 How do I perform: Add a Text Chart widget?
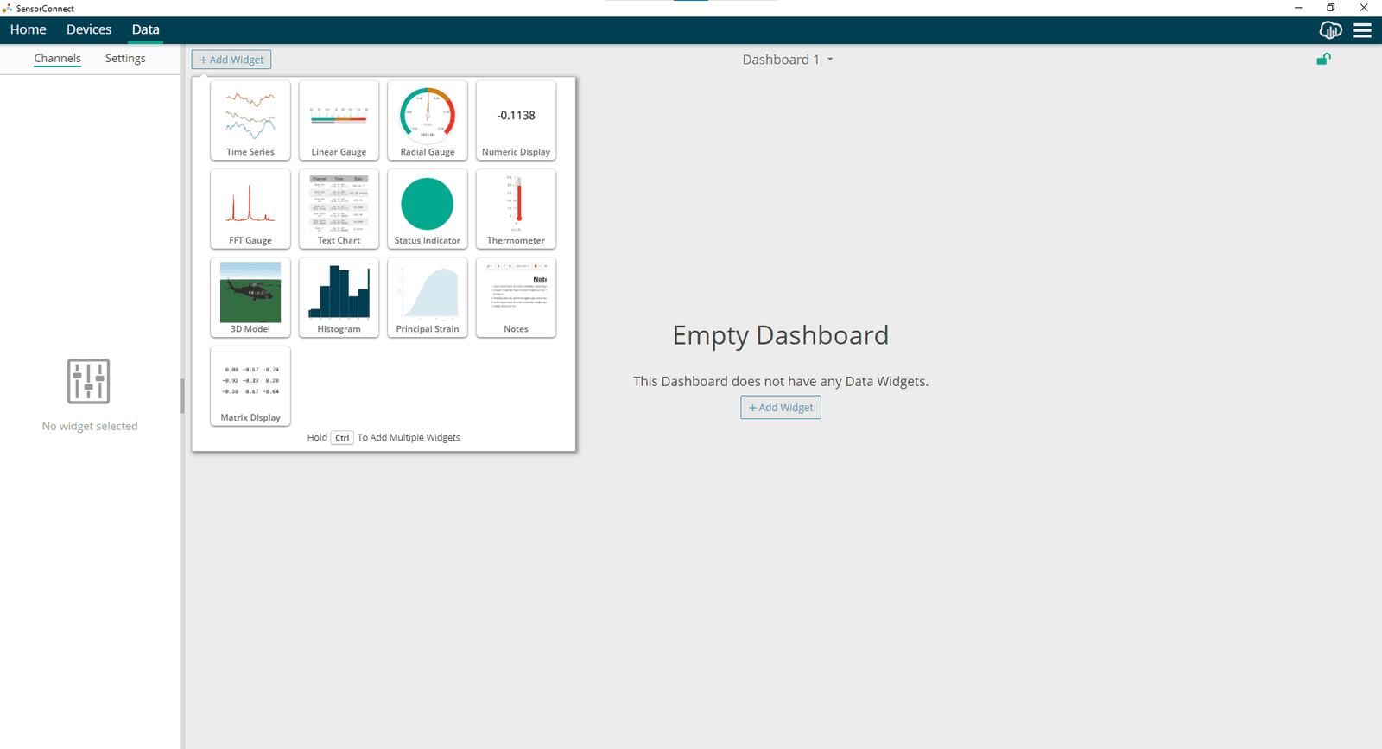[339, 209]
